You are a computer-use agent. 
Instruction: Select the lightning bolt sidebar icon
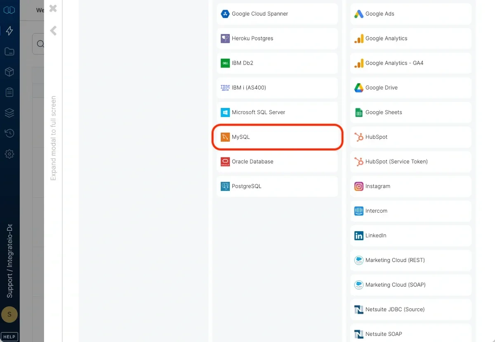9,30
